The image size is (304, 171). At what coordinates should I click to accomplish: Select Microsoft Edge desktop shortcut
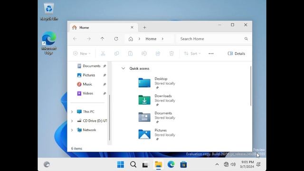click(49, 43)
